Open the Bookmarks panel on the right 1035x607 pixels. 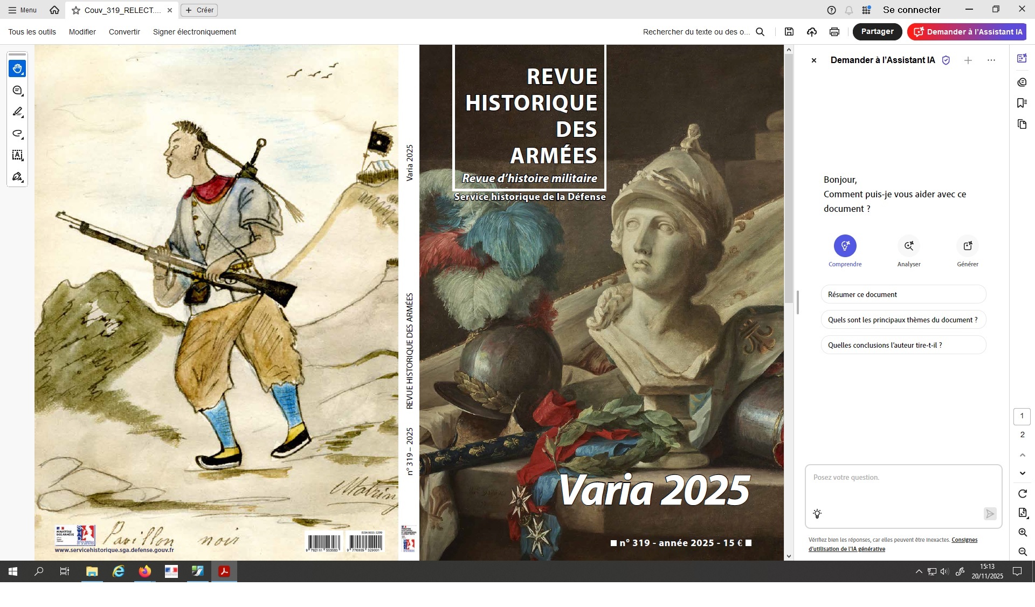pos(1022,103)
